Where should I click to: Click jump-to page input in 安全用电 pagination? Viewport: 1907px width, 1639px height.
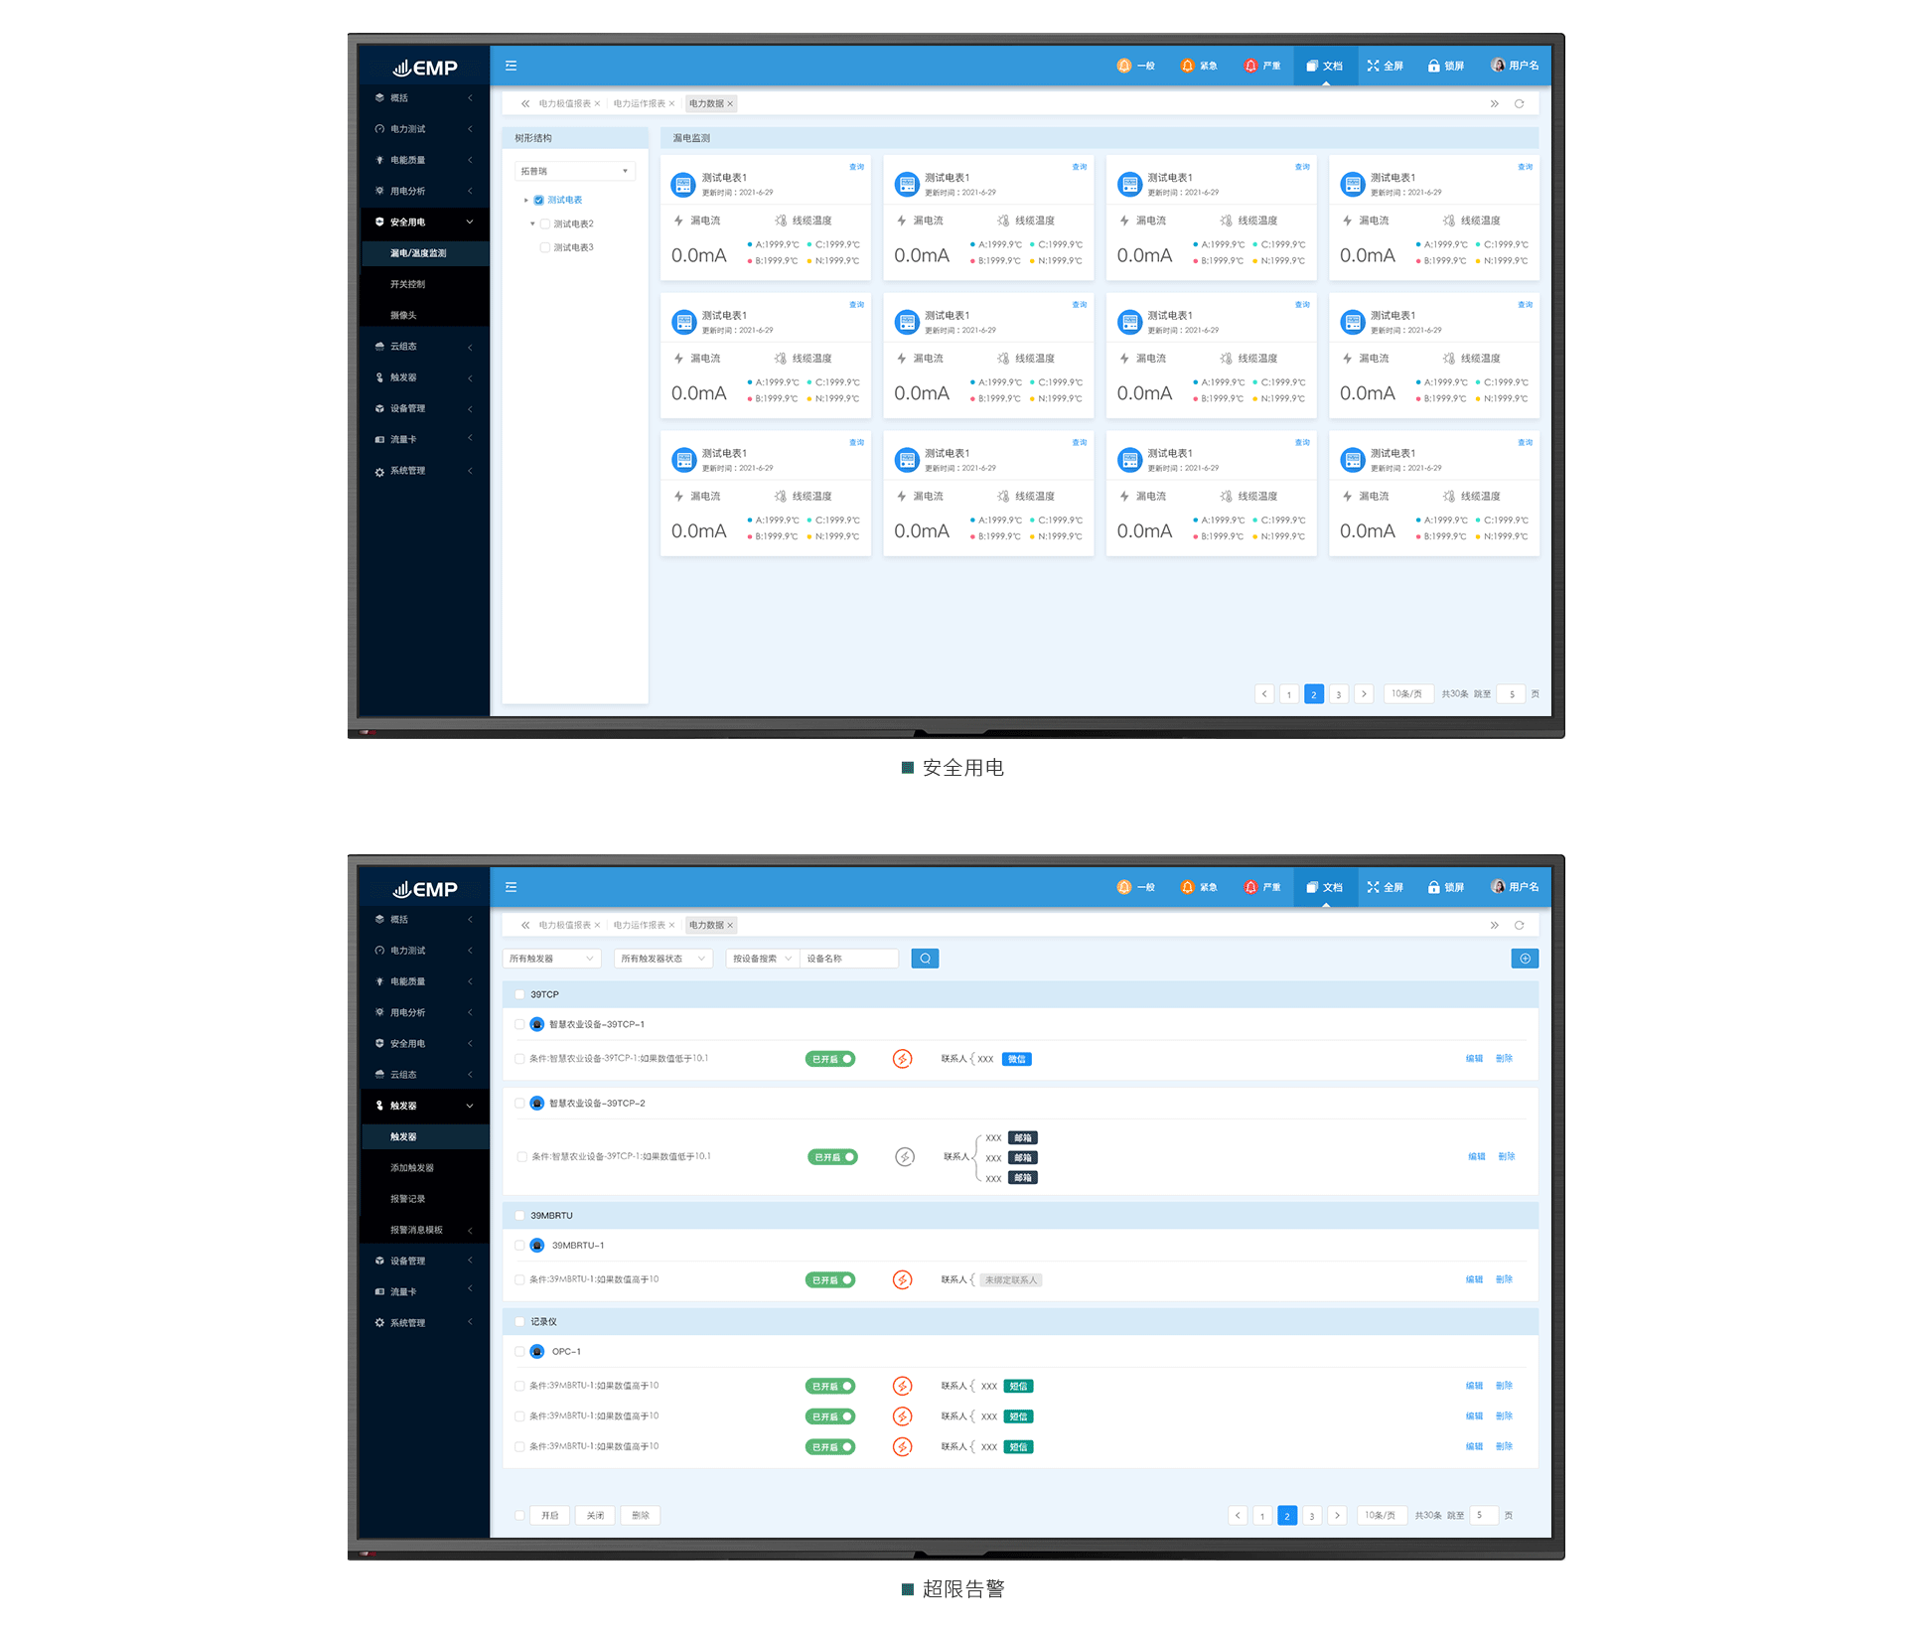(1512, 694)
